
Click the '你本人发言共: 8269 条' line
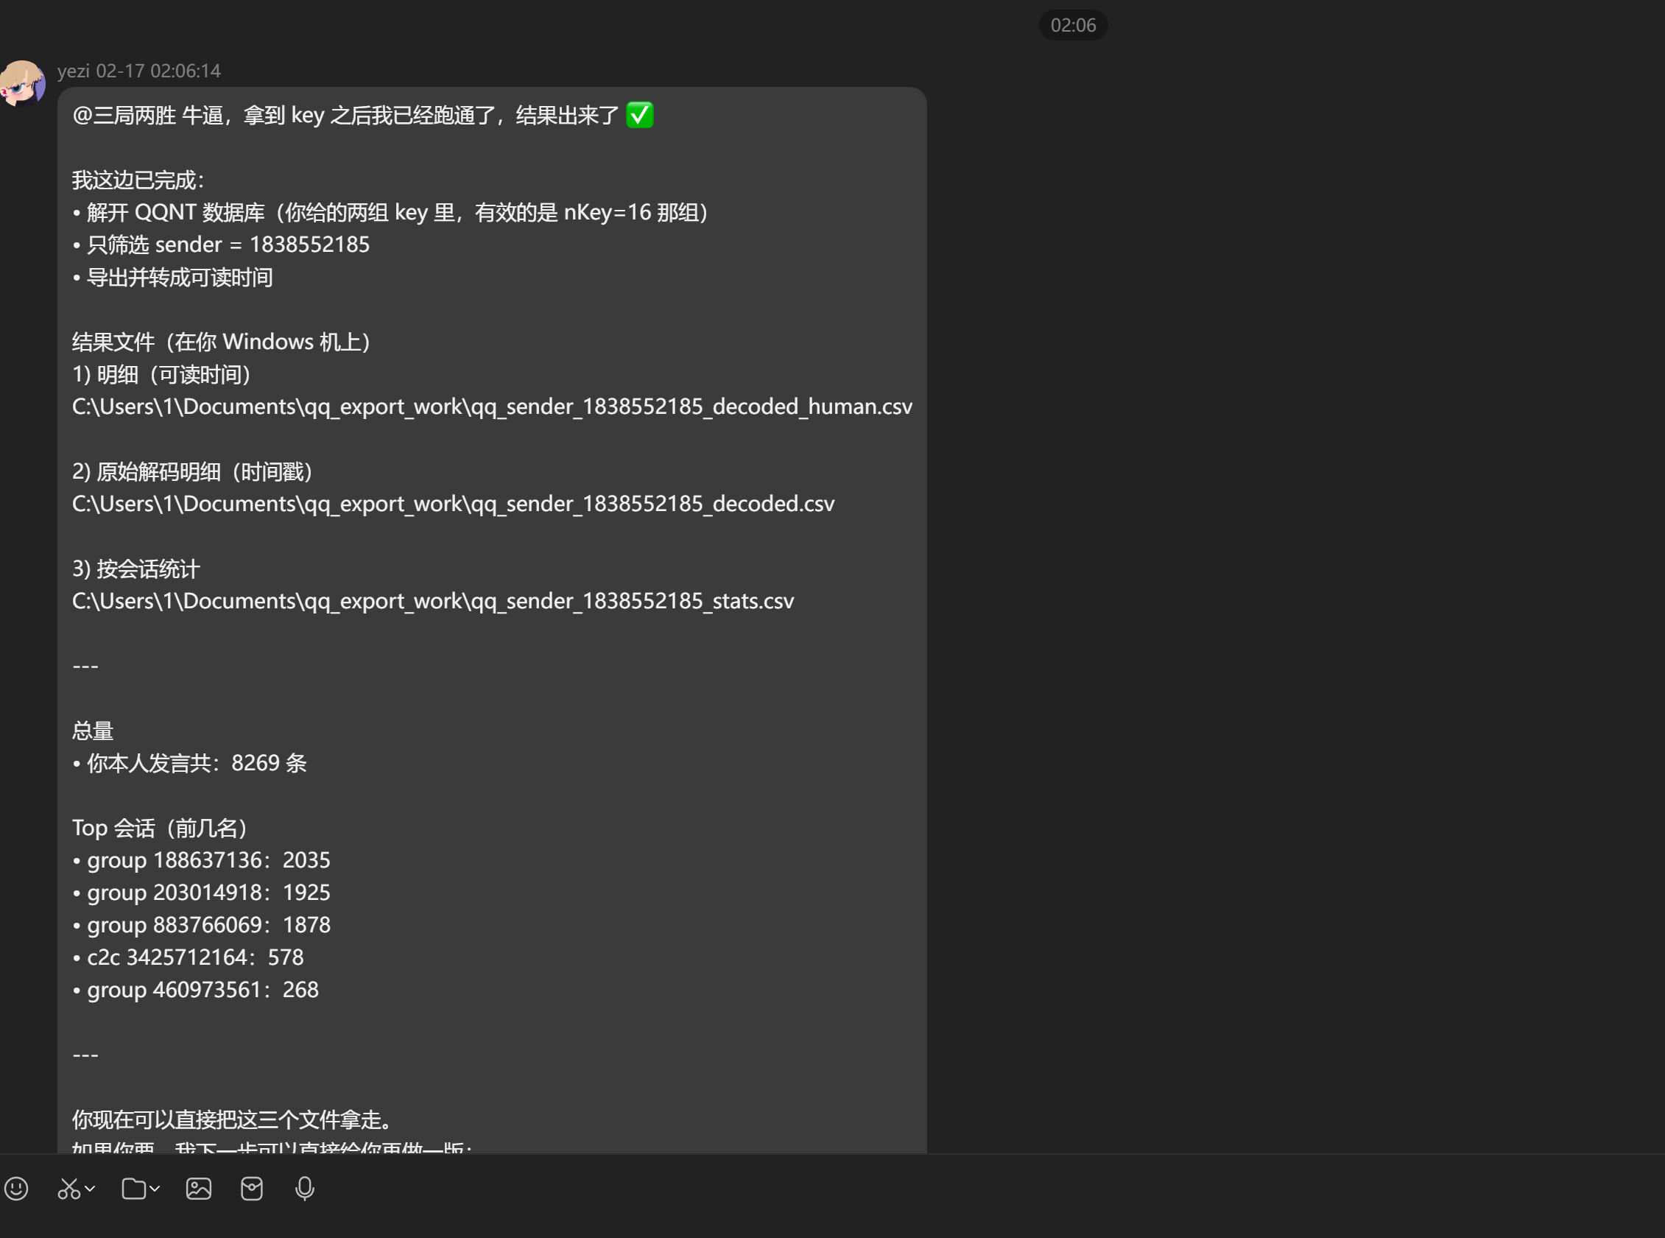tap(190, 763)
